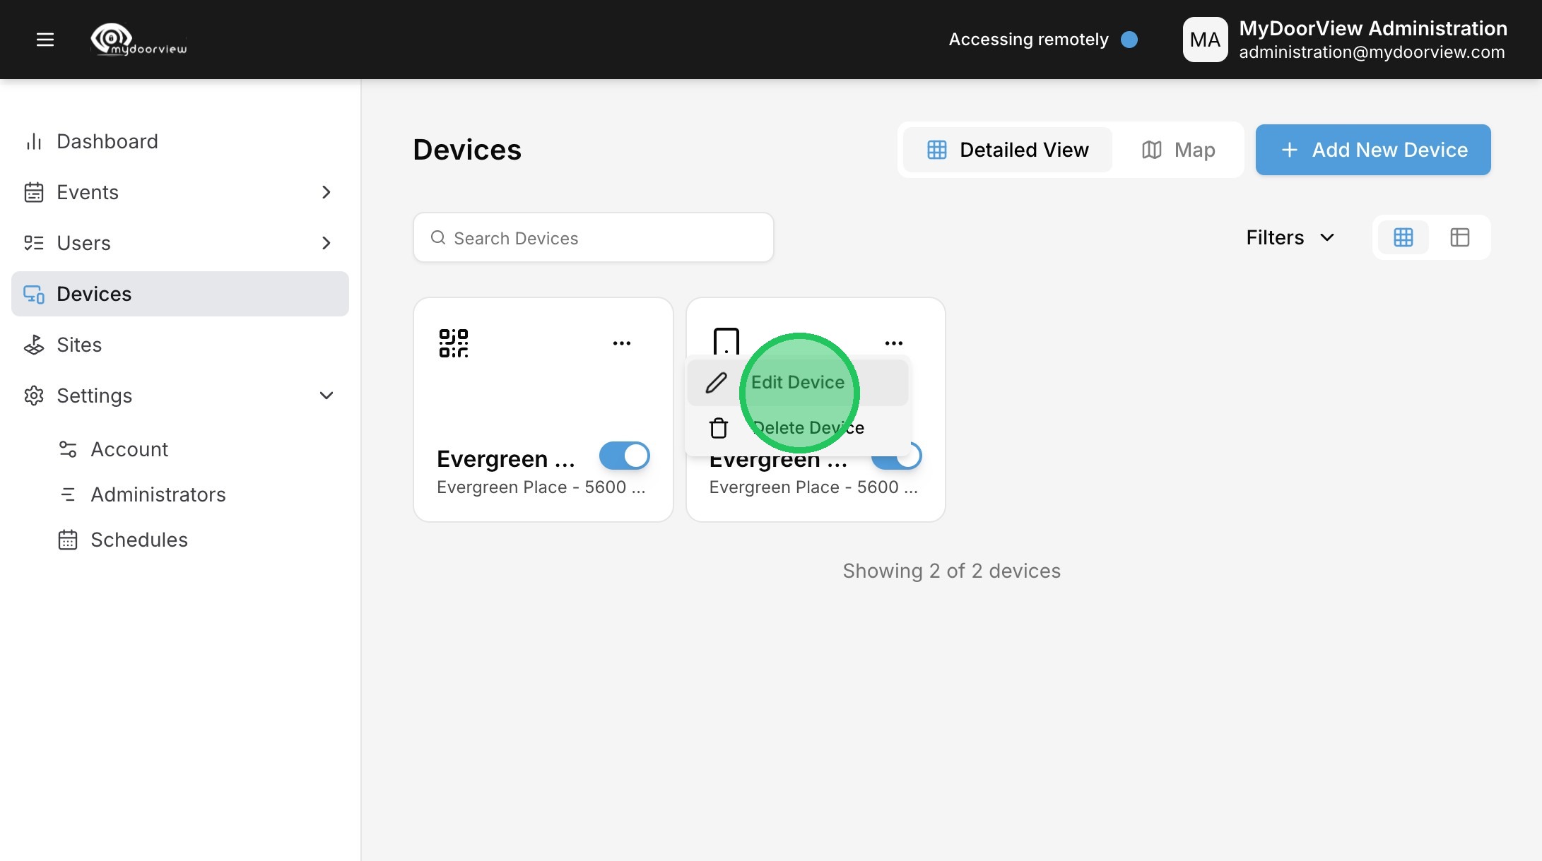
Task: Open Schedules under Settings
Action: coord(139,540)
